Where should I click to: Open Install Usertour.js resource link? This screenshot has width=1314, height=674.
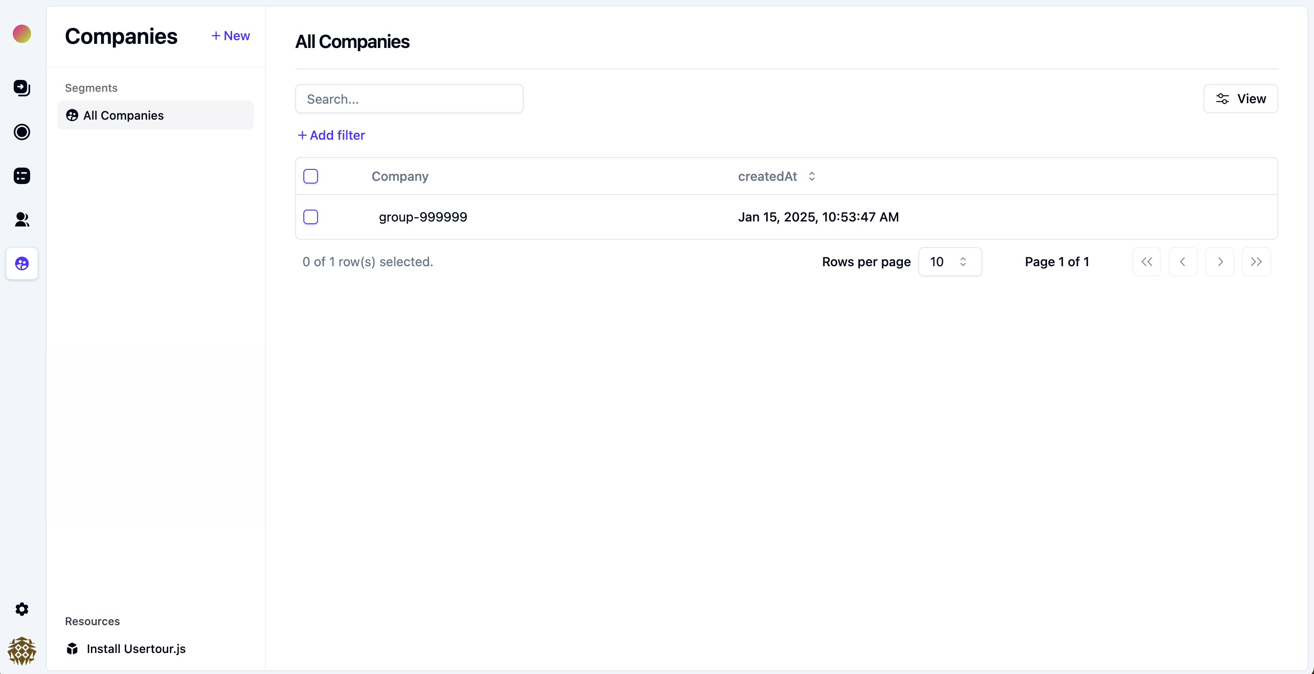[x=136, y=648]
